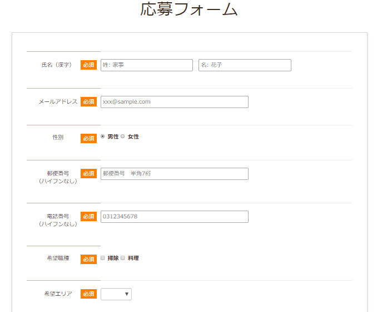Click the 希望職種 label
This screenshot has width=377, height=312.
coord(58,258)
